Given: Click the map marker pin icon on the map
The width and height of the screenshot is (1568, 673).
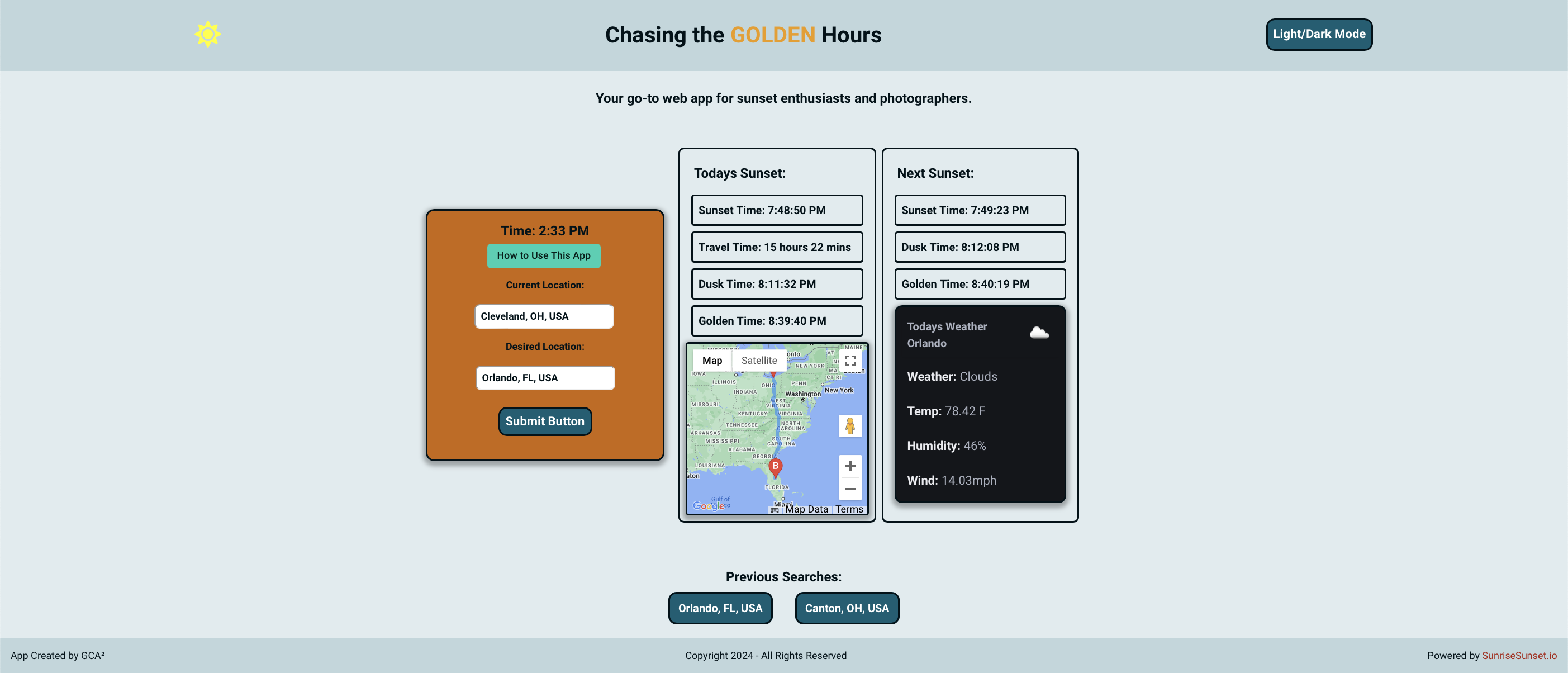Looking at the screenshot, I should click(x=775, y=464).
